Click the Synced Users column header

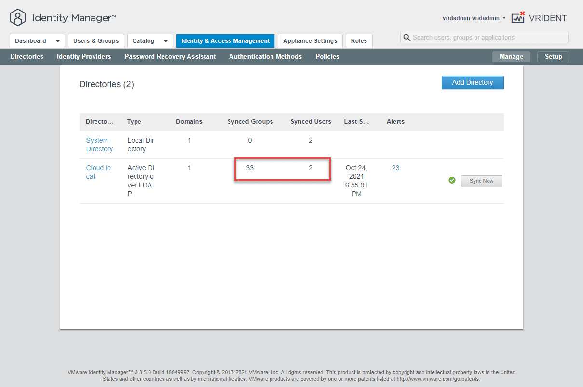pos(311,121)
